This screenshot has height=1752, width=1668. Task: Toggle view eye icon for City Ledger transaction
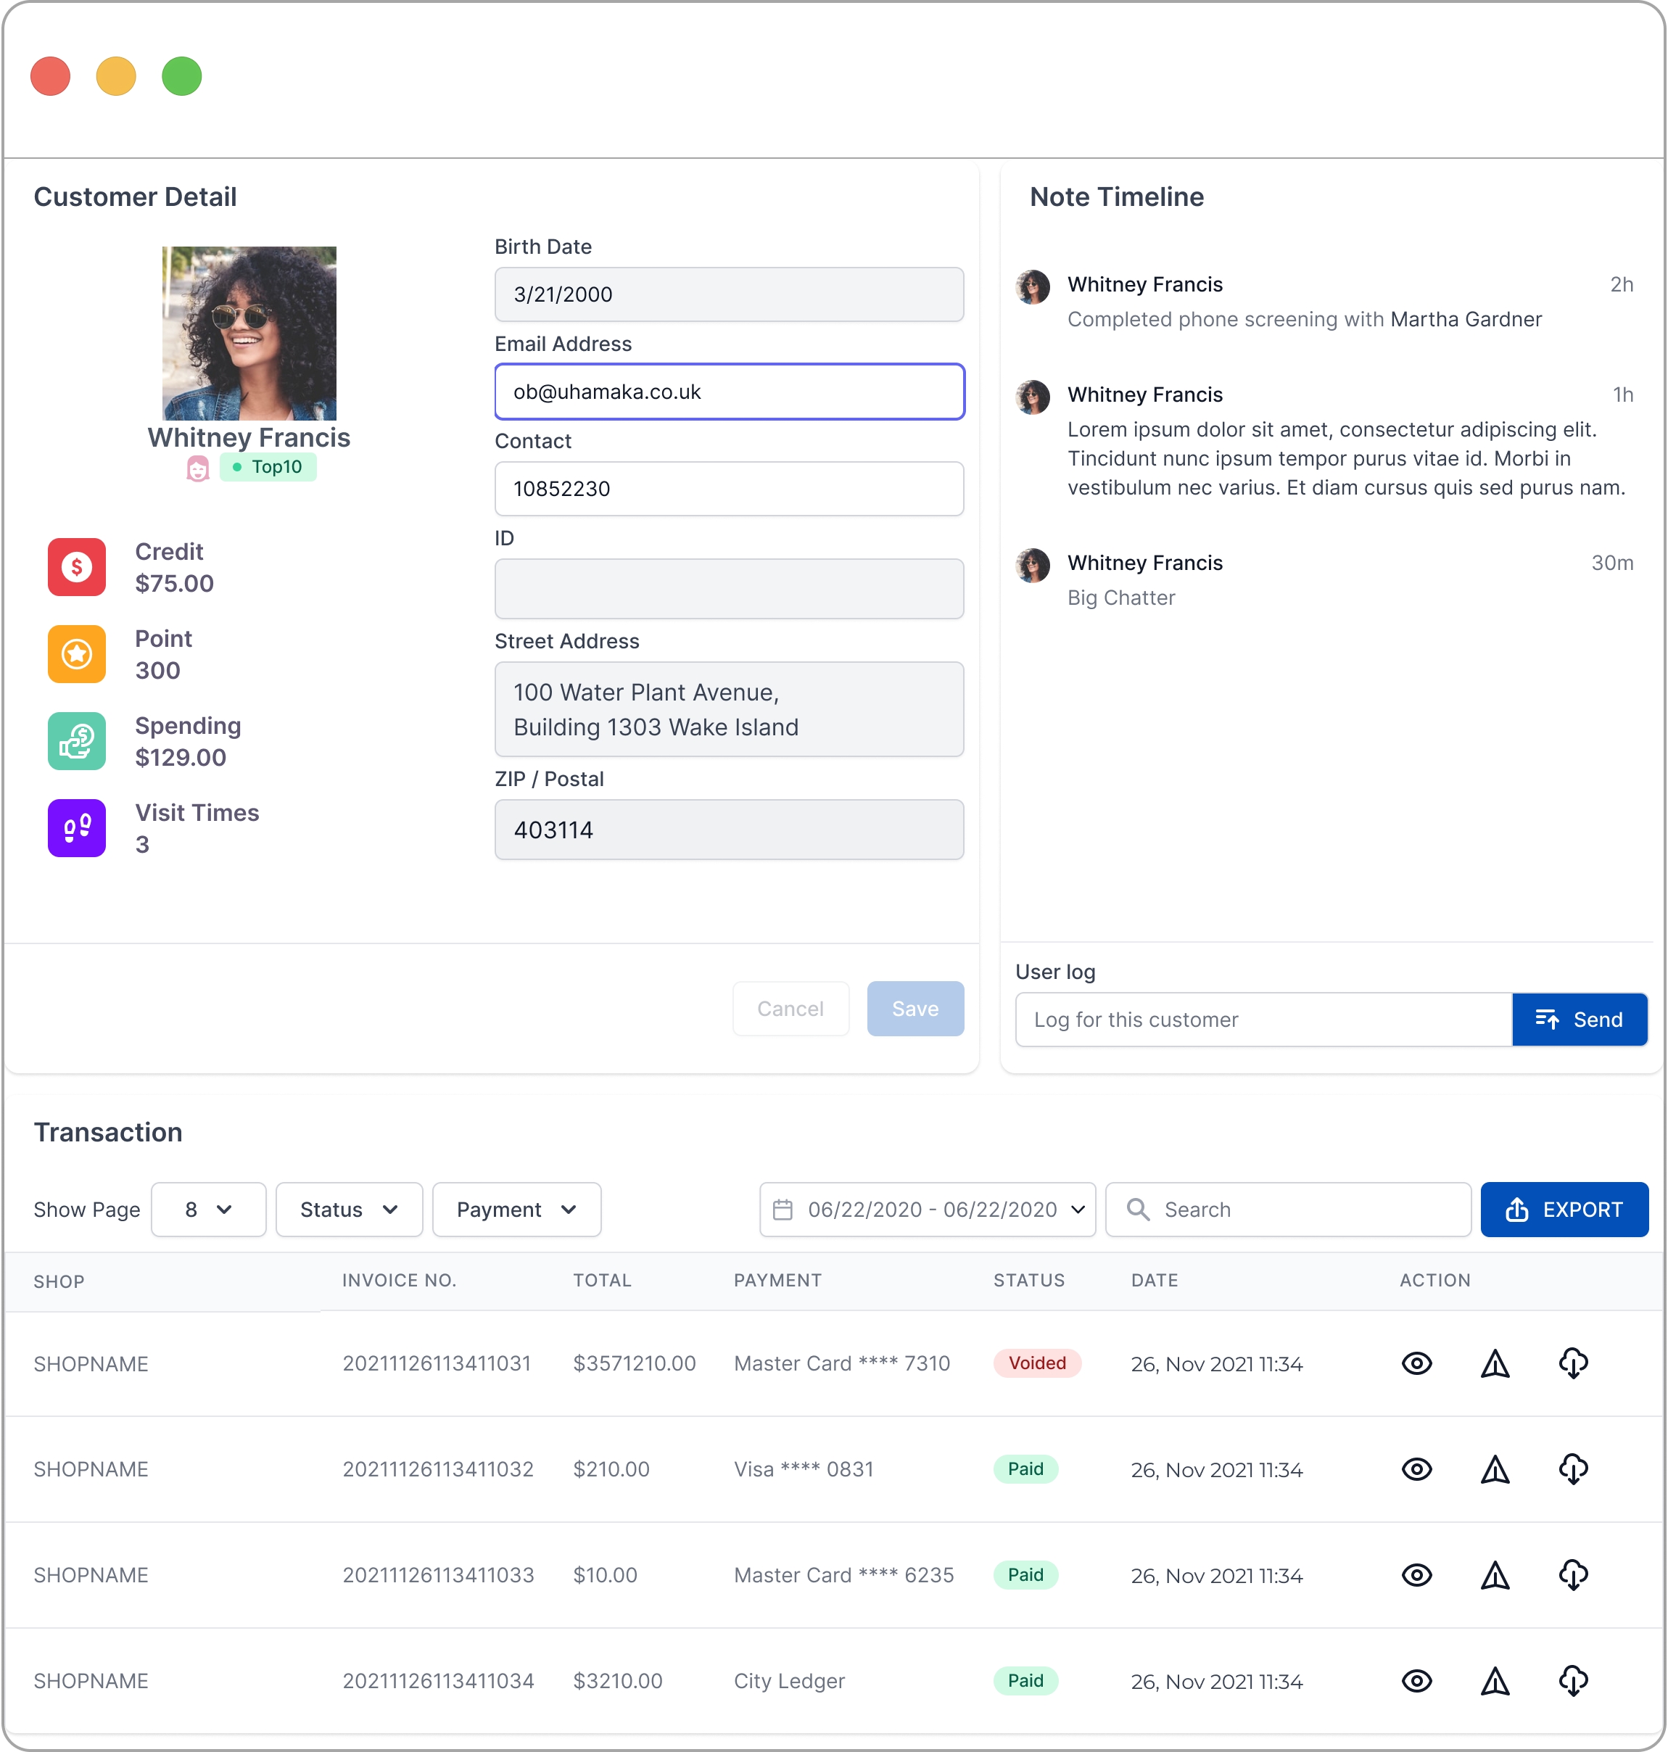(1416, 1681)
